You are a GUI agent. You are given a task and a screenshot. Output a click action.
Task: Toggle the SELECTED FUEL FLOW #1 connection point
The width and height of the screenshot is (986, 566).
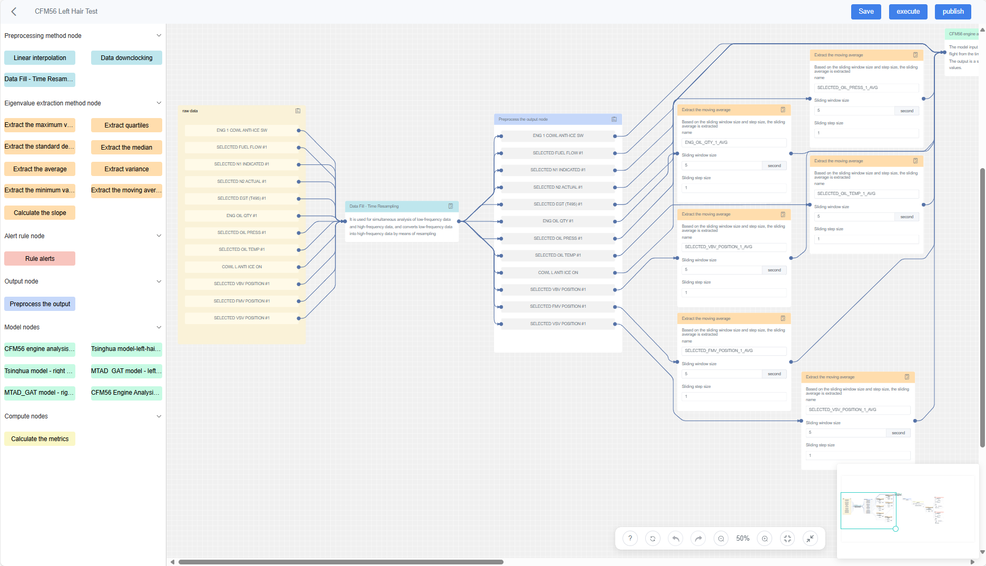[298, 147]
